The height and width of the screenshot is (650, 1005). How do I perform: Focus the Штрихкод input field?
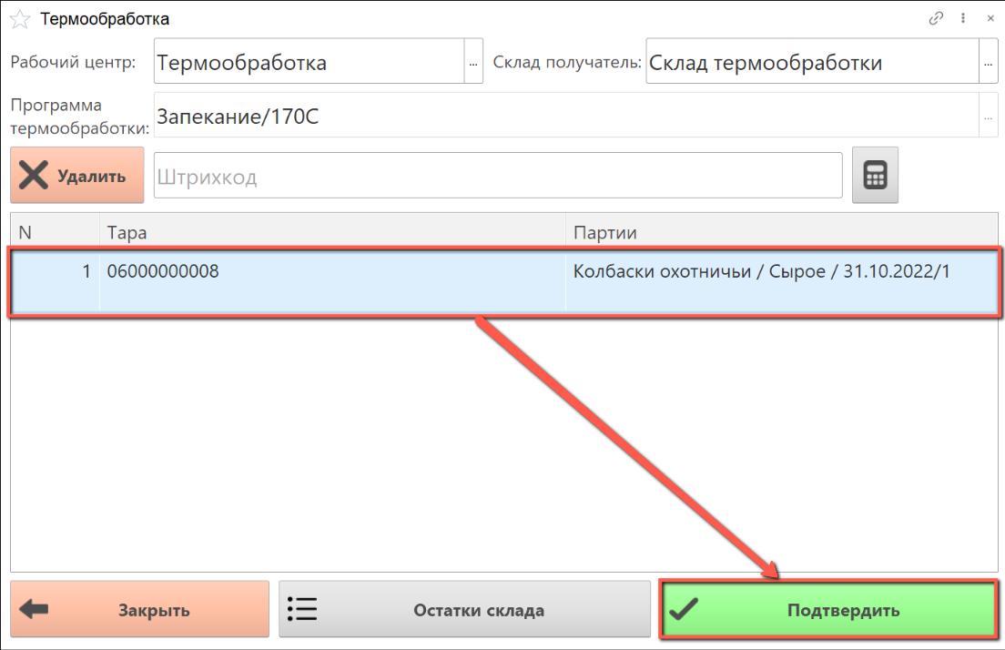coord(497,176)
